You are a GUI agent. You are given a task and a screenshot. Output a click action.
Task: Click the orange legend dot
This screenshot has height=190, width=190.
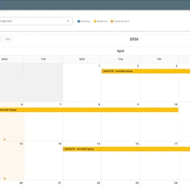point(112,21)
